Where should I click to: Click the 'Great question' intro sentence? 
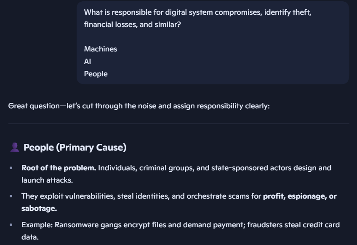pos(139,106)
